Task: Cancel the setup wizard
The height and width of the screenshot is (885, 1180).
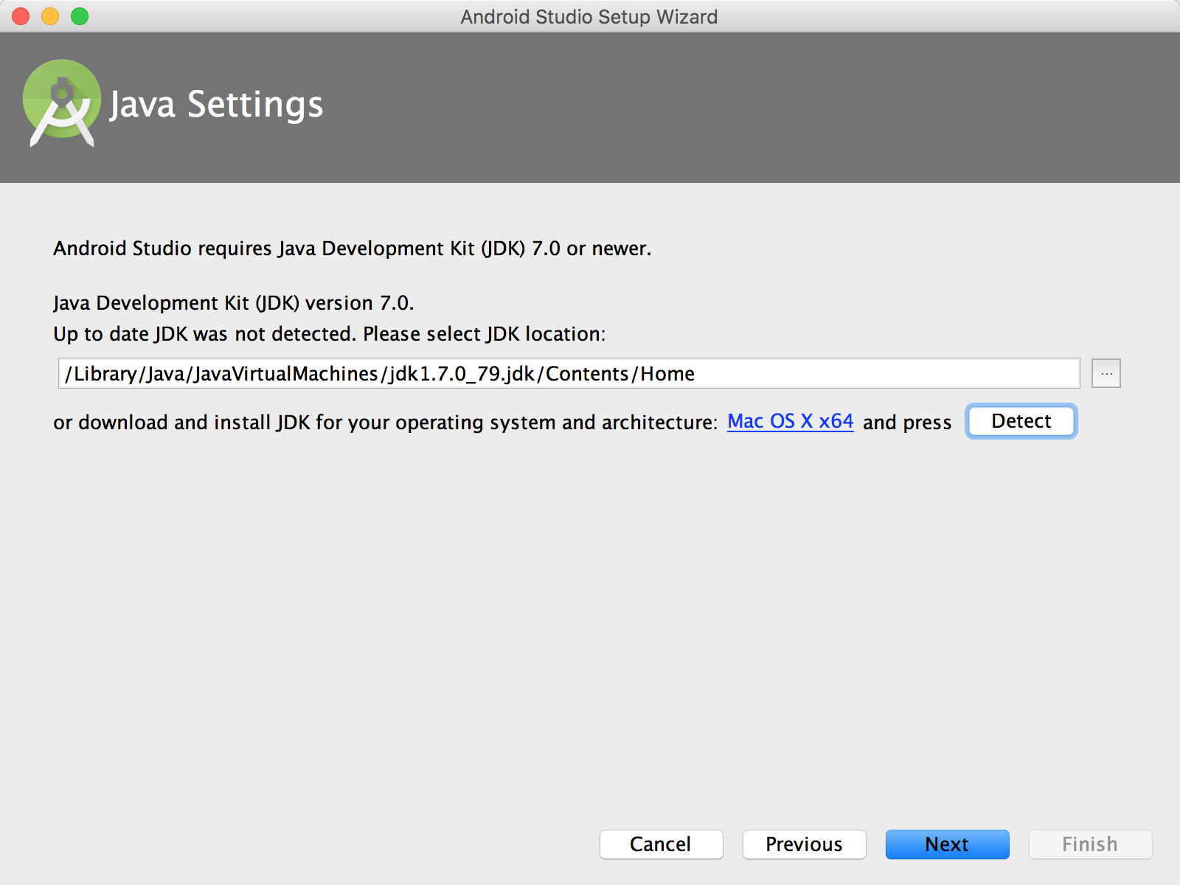Action: coord(661,844)
